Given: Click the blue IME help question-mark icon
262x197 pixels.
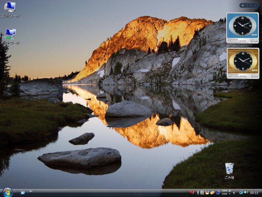Looking at the screenshot, I should pyautogui.click(x=218, y=192).
